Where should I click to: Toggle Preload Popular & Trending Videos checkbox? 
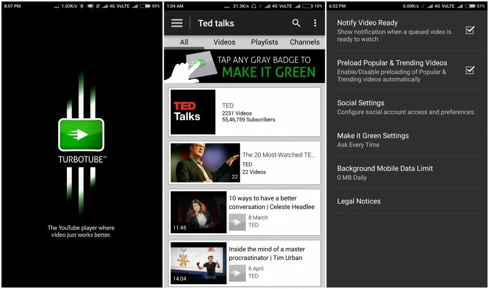coord(470,70)
